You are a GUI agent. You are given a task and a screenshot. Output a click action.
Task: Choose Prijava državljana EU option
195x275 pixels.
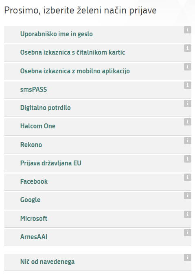tap(98, 164)
